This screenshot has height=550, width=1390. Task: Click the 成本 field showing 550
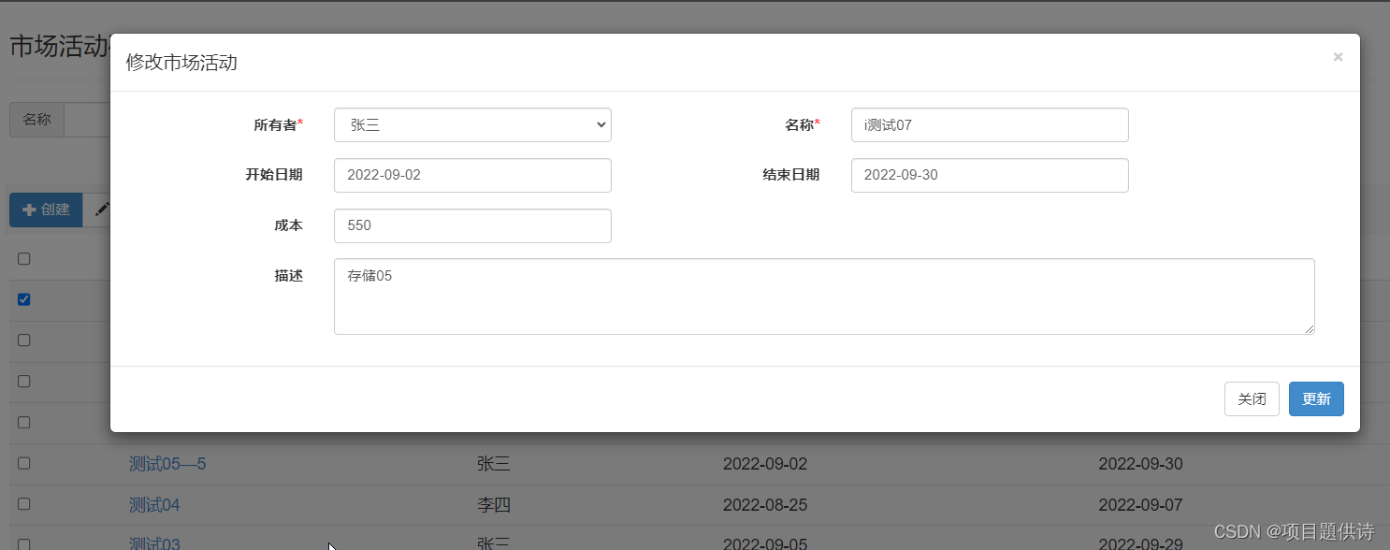[x=472, y=225]
